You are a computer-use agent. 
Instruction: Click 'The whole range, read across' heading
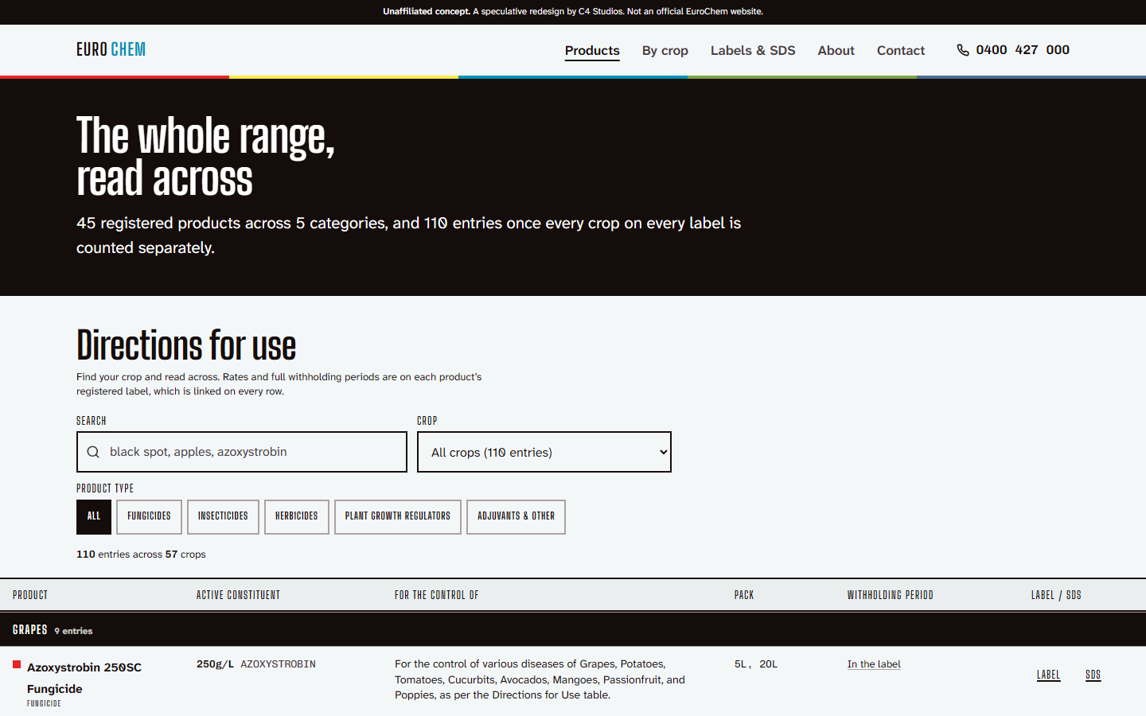tap(205, 157)
